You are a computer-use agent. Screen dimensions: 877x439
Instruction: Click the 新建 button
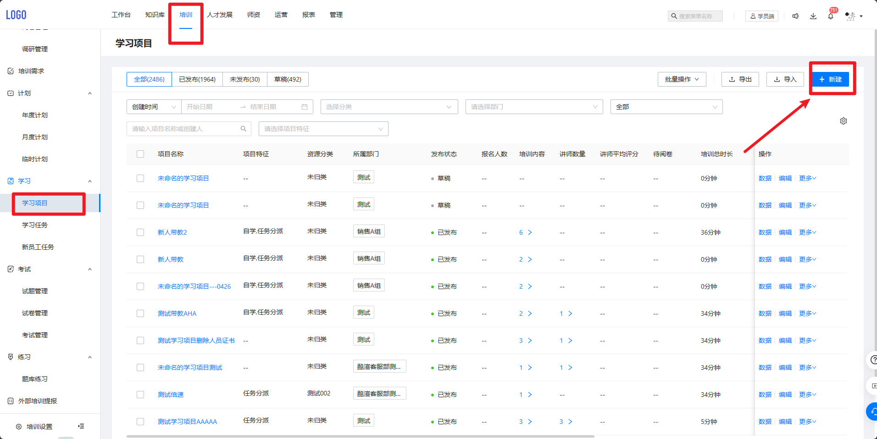point(830,79)
